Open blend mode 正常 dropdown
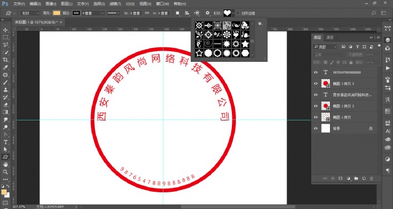This screenshot has width=393, height=209. (x=329, y=55)
